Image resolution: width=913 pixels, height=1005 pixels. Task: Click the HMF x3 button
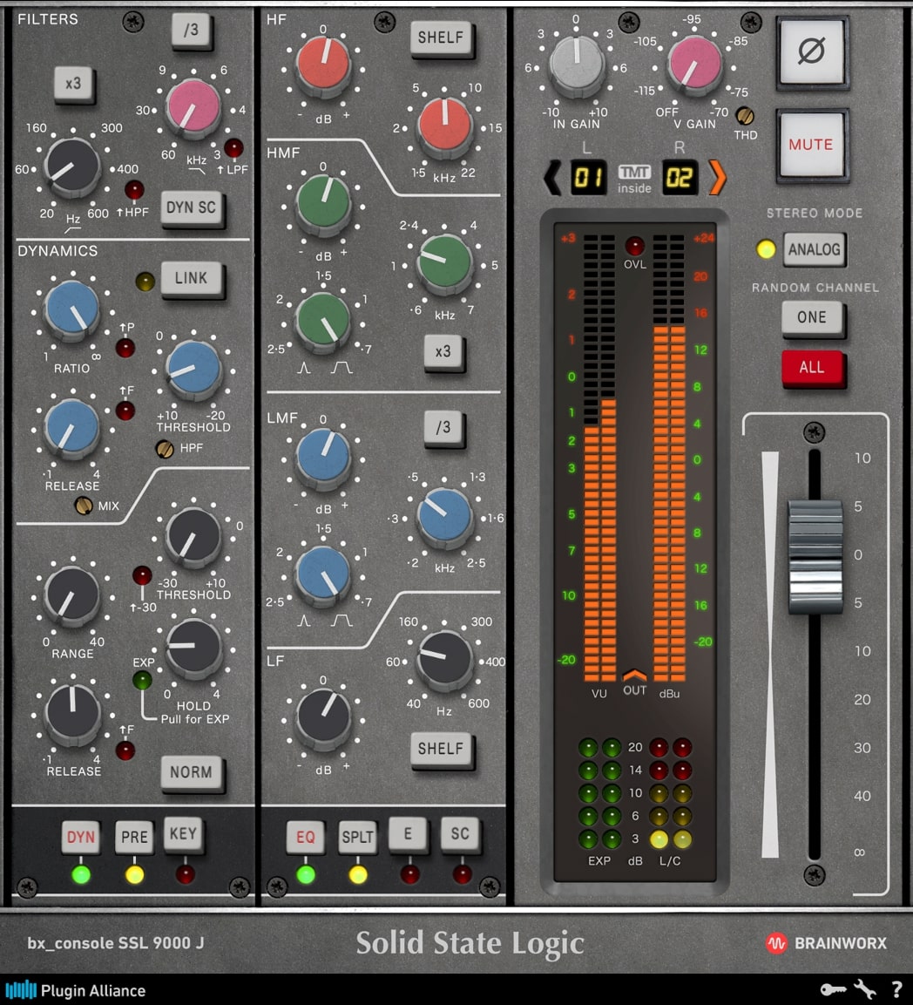click(443, 351)
